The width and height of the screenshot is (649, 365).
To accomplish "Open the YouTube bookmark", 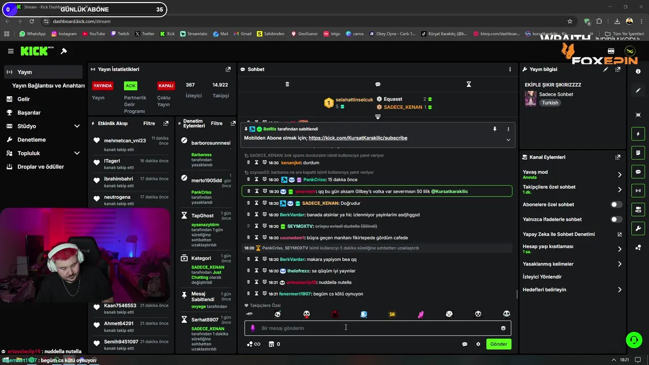I will click(x=93, y=34).
